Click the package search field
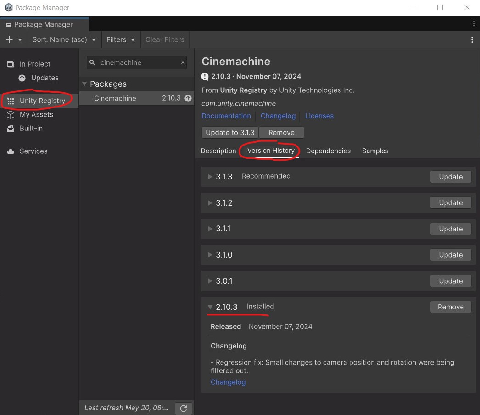This screenshot has width=480, height=415. coord(137,62)
